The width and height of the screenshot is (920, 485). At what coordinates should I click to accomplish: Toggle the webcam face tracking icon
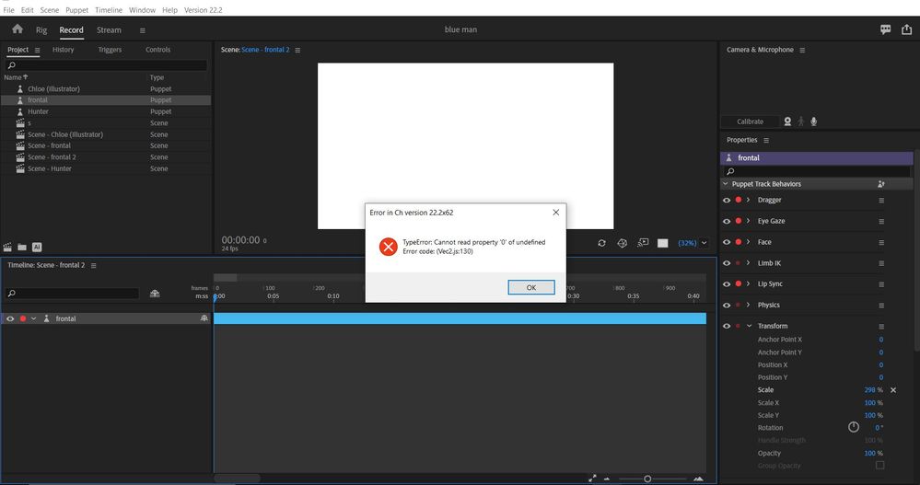coord(787,121)
